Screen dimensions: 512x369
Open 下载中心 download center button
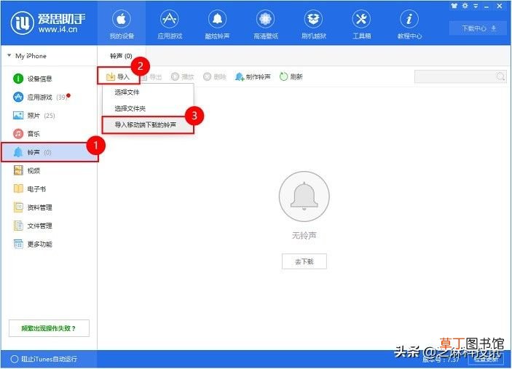pyautogui.click(x=478, y=28)
